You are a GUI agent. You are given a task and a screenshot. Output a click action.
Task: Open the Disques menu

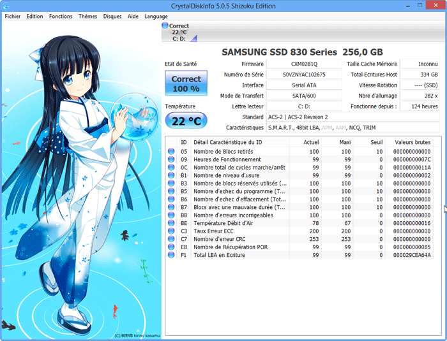coord(112,16)
